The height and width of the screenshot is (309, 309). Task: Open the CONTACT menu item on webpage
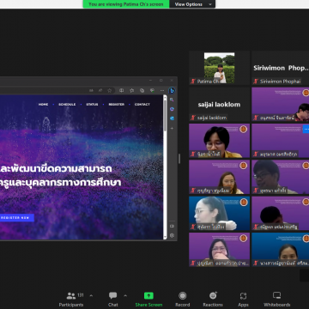(x=142, y=105)
